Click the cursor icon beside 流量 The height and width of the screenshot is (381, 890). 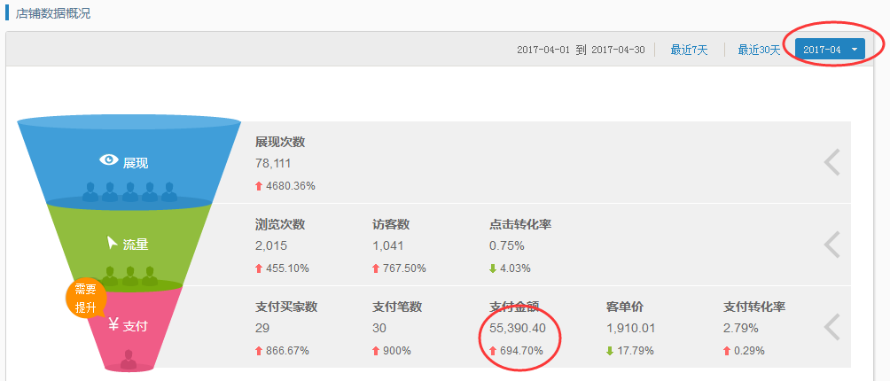[113, 243]
